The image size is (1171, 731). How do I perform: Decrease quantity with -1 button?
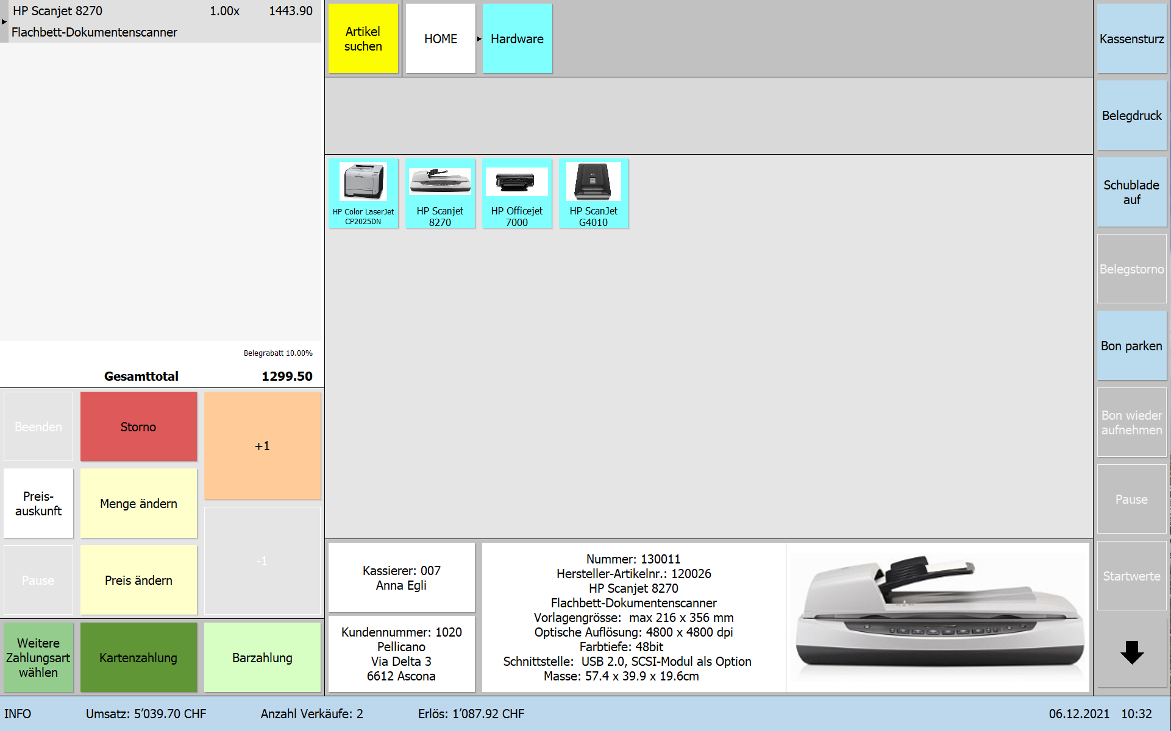262,560
